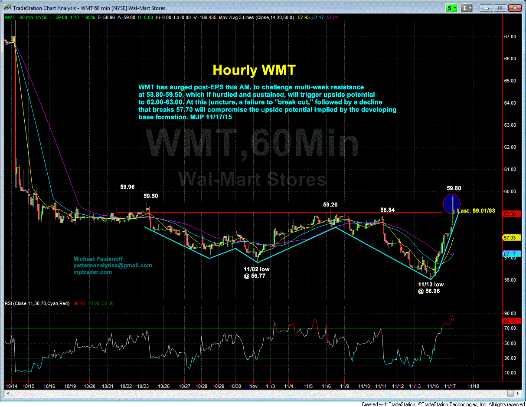Click the mptrader.com website text
Screen dimensions: 526x407
coord(92,272)
